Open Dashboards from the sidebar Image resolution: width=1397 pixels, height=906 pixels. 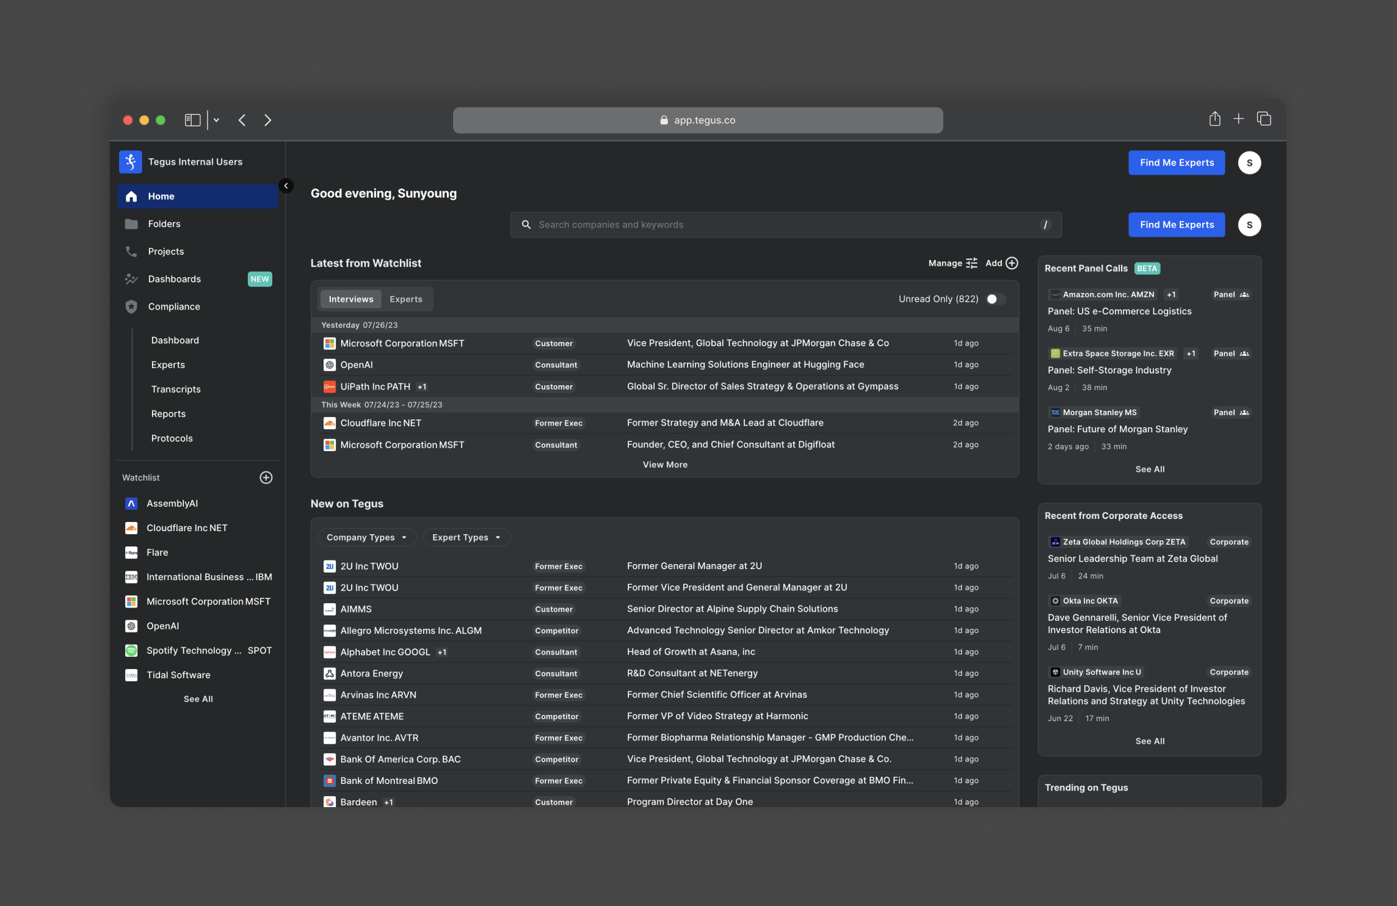pos(174,279)
